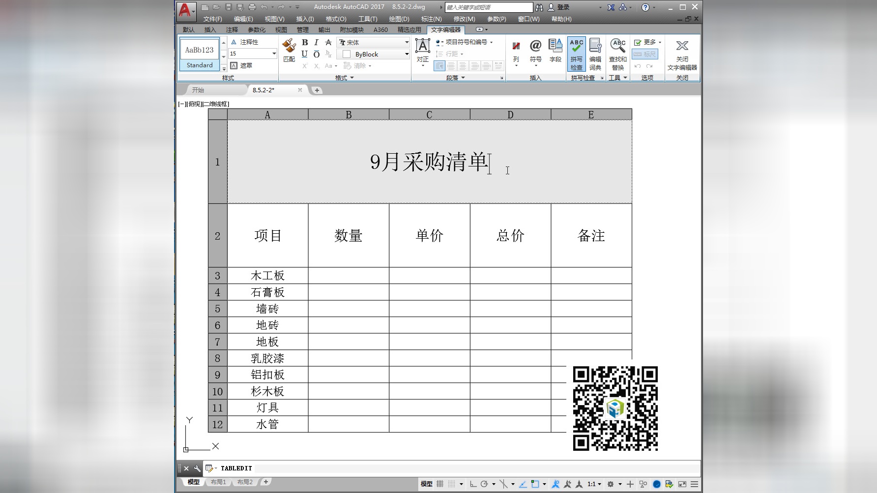The width and height of the screenshot is (877, 493).
Task: Click the workspace switching gear icon
Action: coord(611,484)
